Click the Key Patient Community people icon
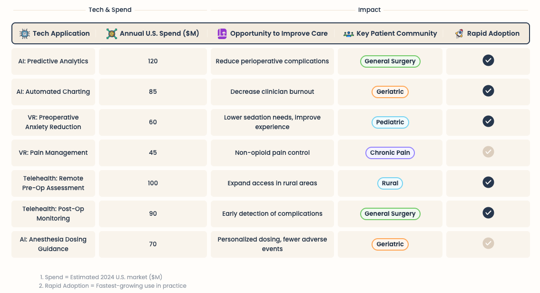Viewport: 540px width, 293px height. pyautogui.click(x=348, y=34)
